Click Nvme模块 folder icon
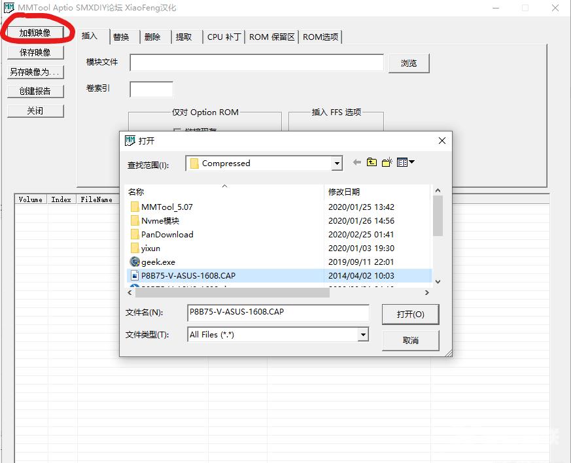Image resolution: width=571 pixels, height=463 pixels. [134, 221]
